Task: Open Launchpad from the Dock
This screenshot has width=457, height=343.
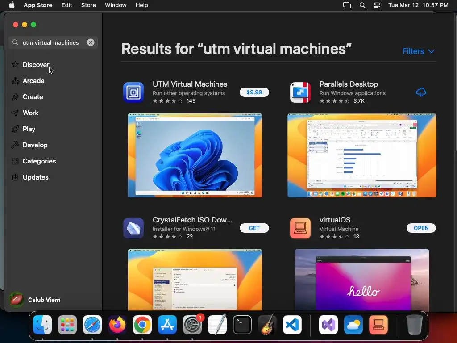Action: click(x=67, y=325)
